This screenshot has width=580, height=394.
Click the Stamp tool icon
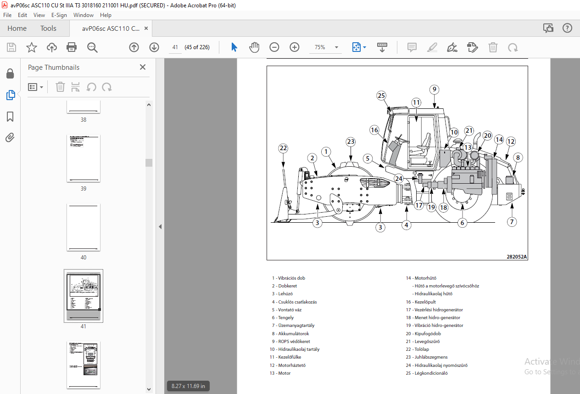click(473, 47)
